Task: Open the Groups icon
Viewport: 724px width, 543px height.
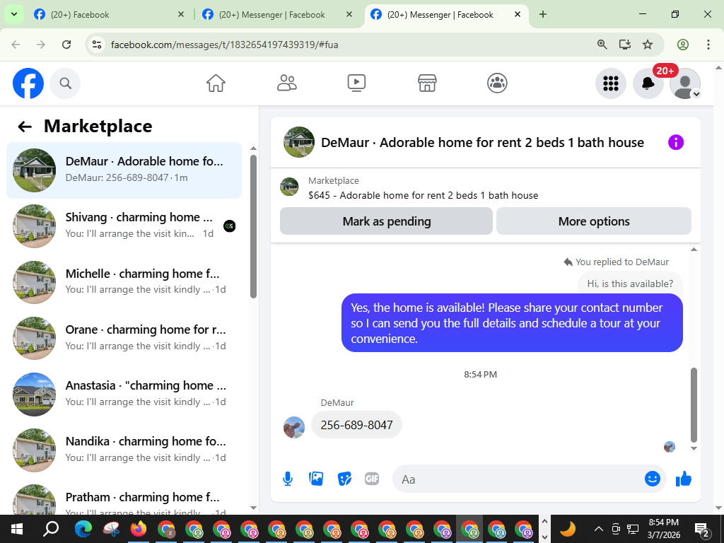Action: pyautogui.click(x=497, y=83)
